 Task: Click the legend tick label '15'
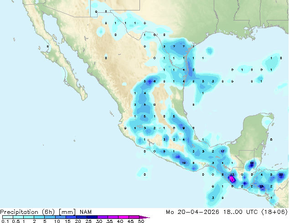(67, 221)
